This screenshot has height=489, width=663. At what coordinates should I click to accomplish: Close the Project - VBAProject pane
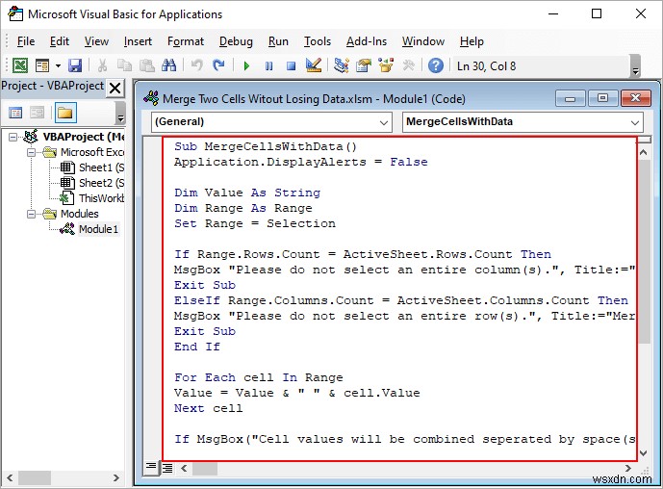(x=115, y=88)
